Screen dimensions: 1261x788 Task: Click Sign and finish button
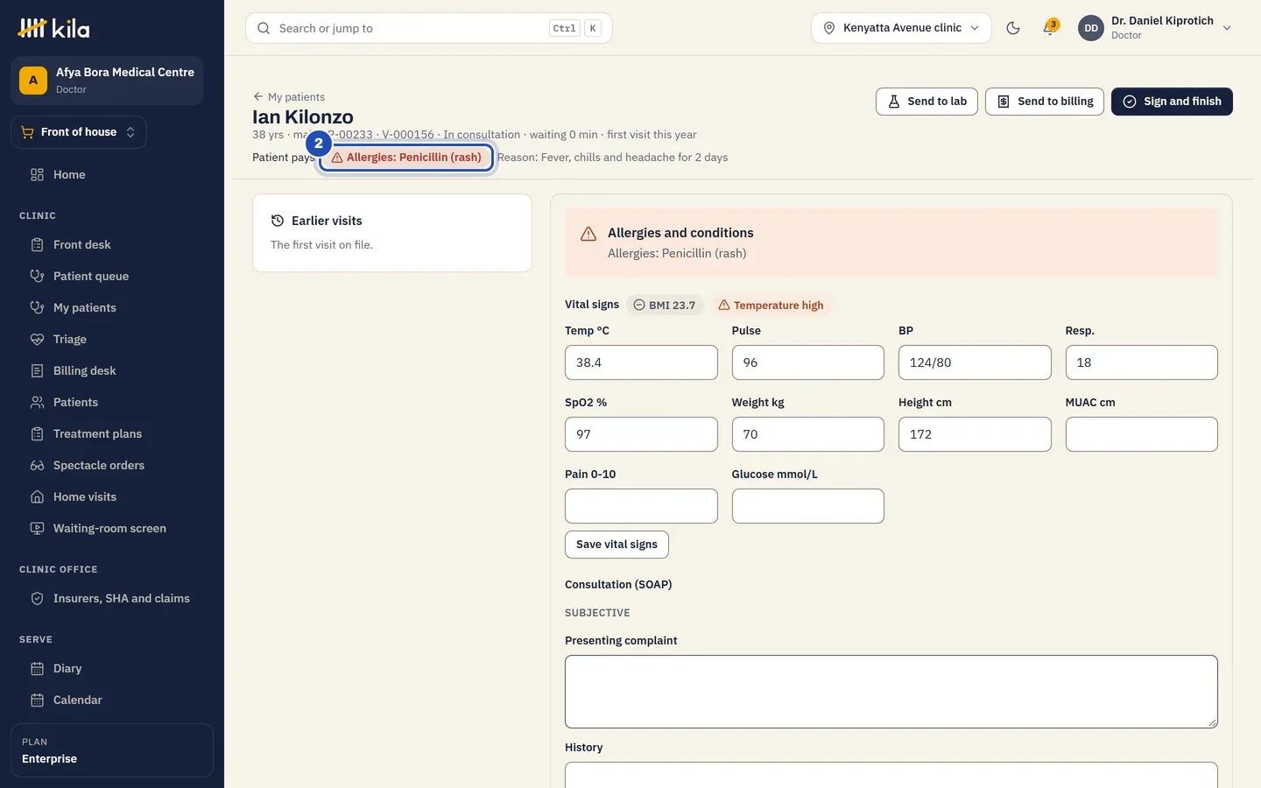point(1172,102)
